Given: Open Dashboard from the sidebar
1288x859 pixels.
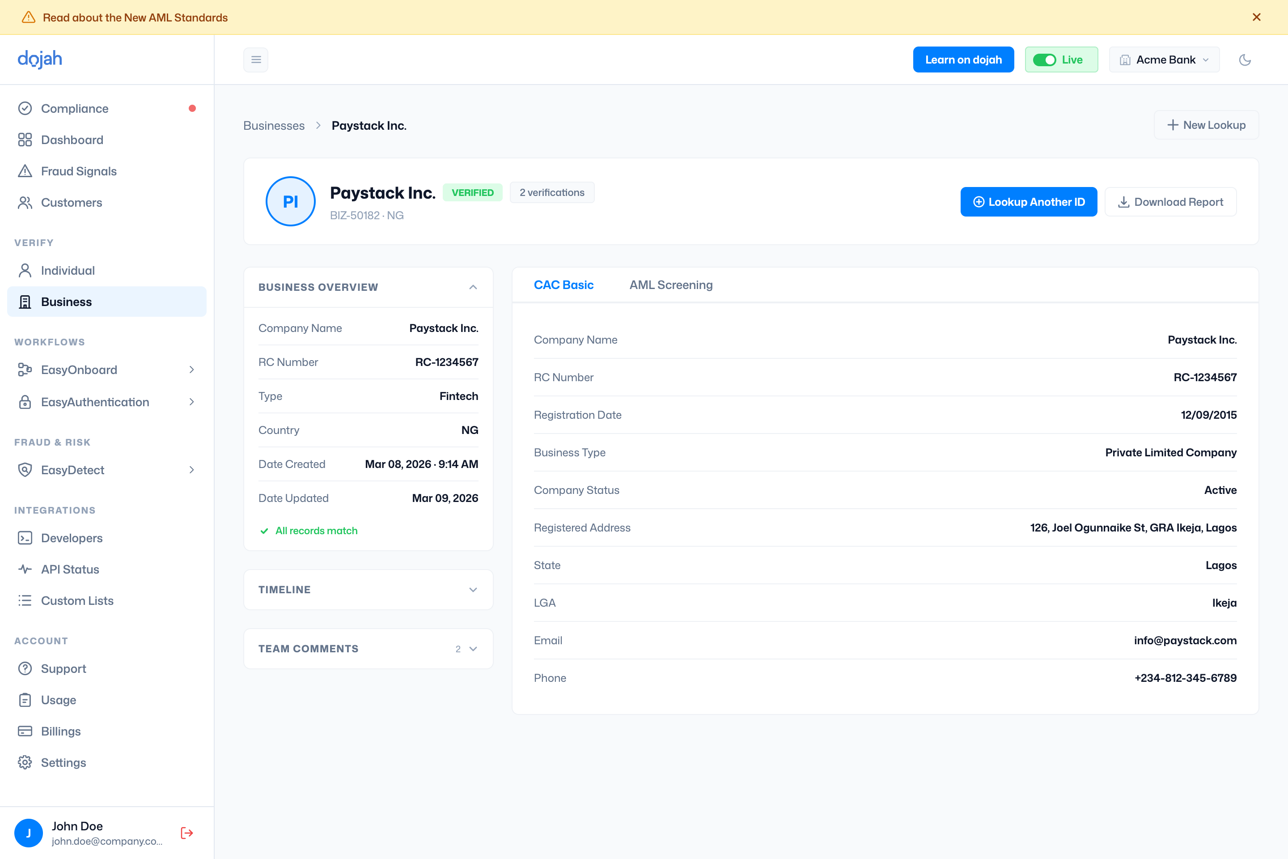Looking at the screenshot, I should [x=107, y=140].
